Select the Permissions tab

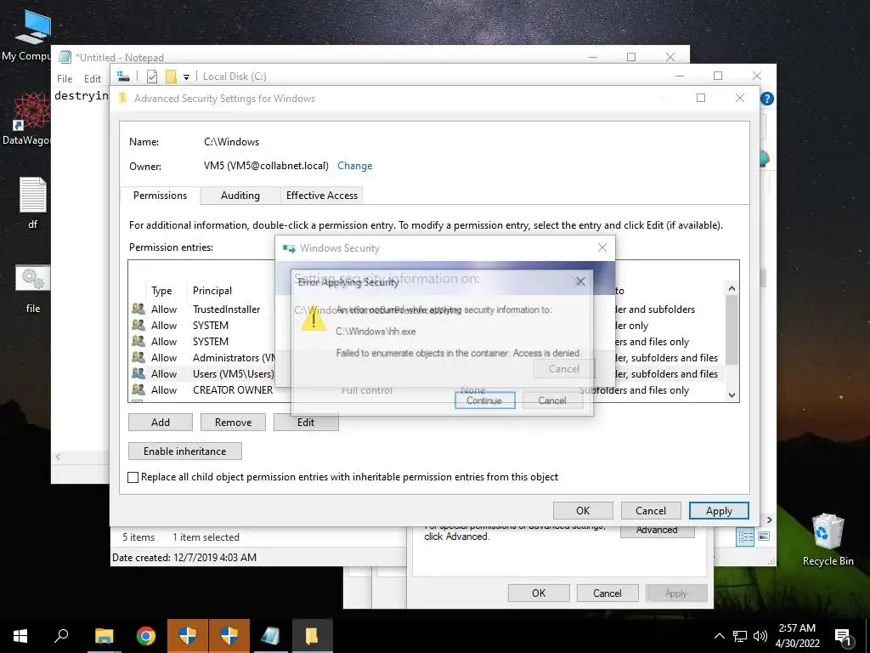coord(160,196)
